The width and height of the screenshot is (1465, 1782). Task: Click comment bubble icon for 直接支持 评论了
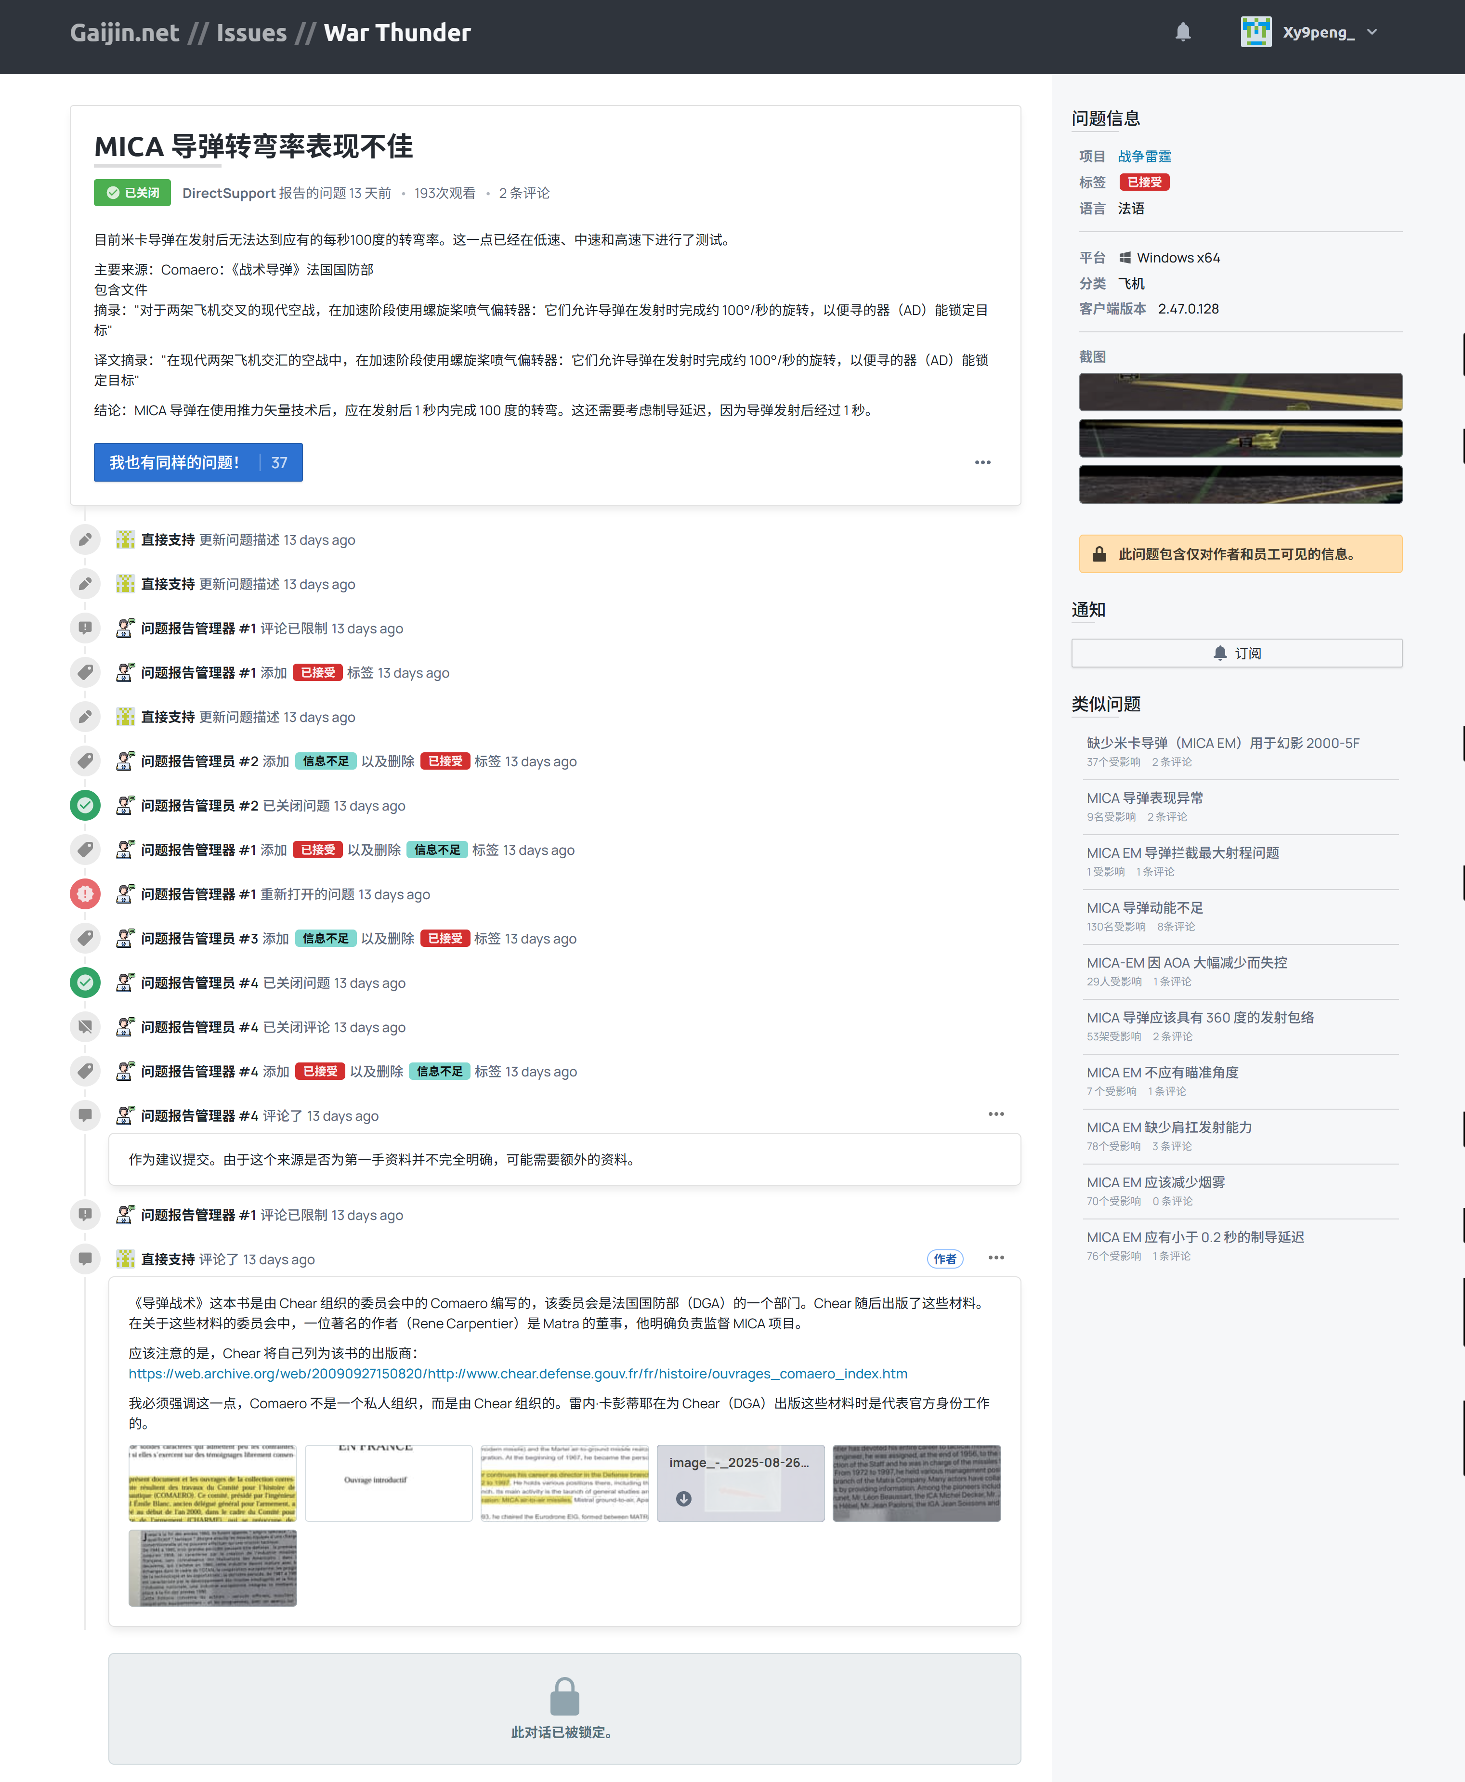pyautogui.click(x=85, y=1258)
